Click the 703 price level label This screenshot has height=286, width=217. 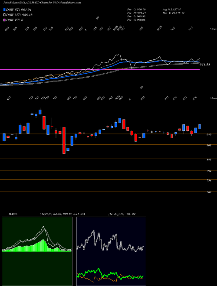coord(209,192)
